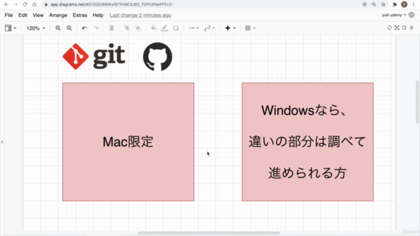
Task: Go forward with browser forward arrow
Action: 16,5
